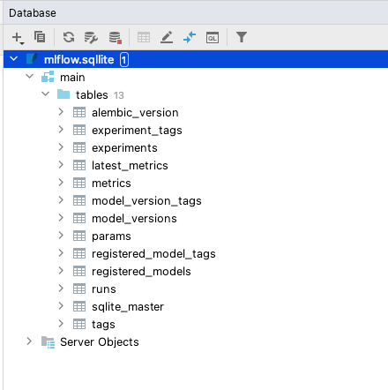The image size is (388, 390).
Task: Click the Jump to Source arrows icon
Action: click(190, 37)
